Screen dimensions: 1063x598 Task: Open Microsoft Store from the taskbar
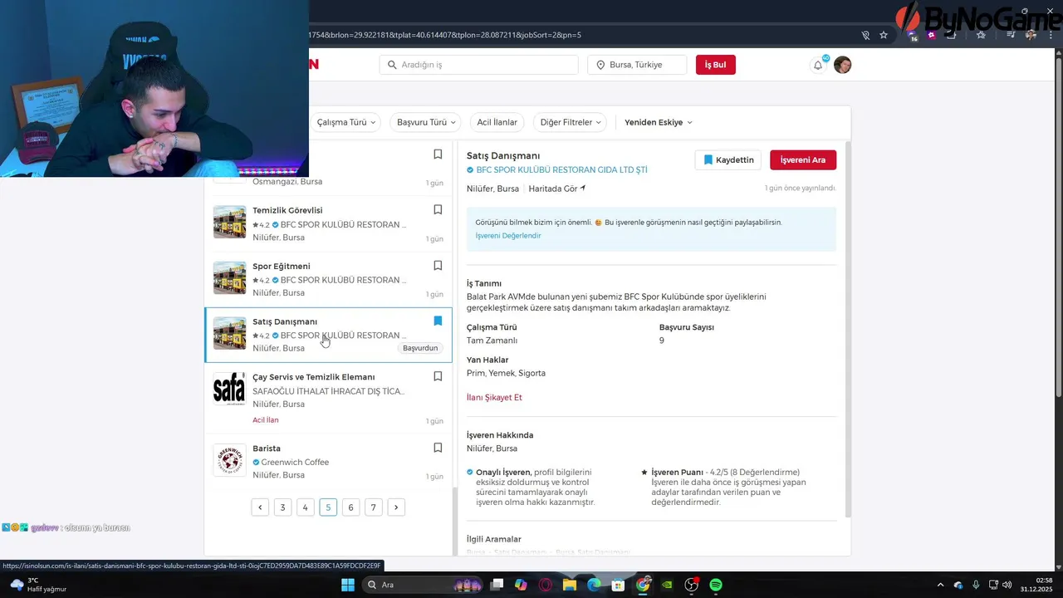pos(618,585)
